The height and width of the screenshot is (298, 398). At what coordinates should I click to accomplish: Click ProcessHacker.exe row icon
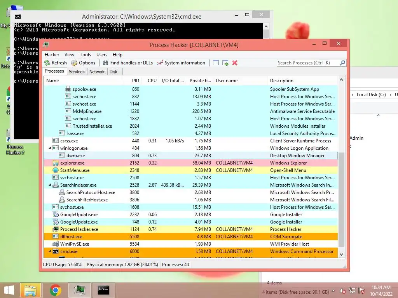point(55,229)
